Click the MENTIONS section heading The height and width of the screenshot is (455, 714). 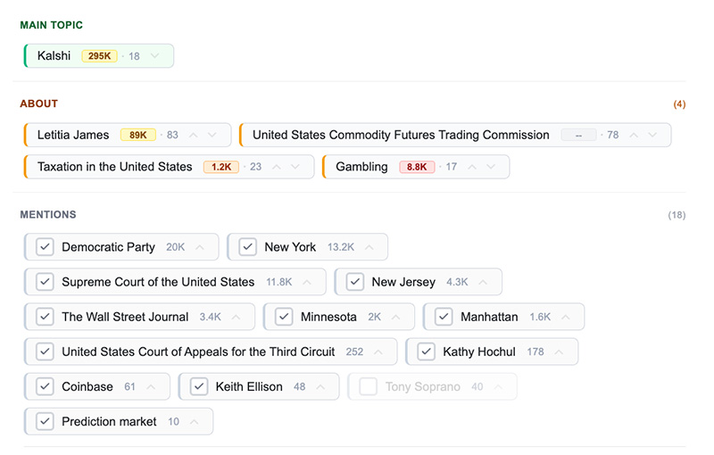(x=48, y=215)
